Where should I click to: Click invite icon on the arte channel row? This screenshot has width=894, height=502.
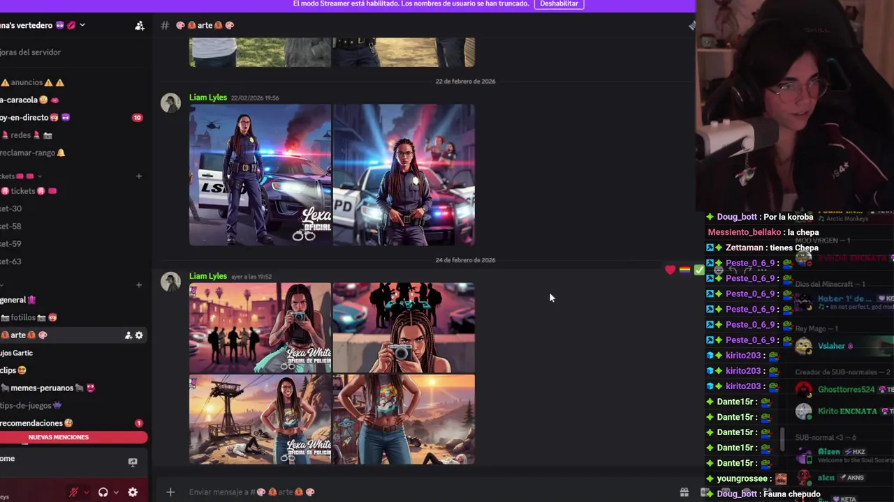coord(129,335)
